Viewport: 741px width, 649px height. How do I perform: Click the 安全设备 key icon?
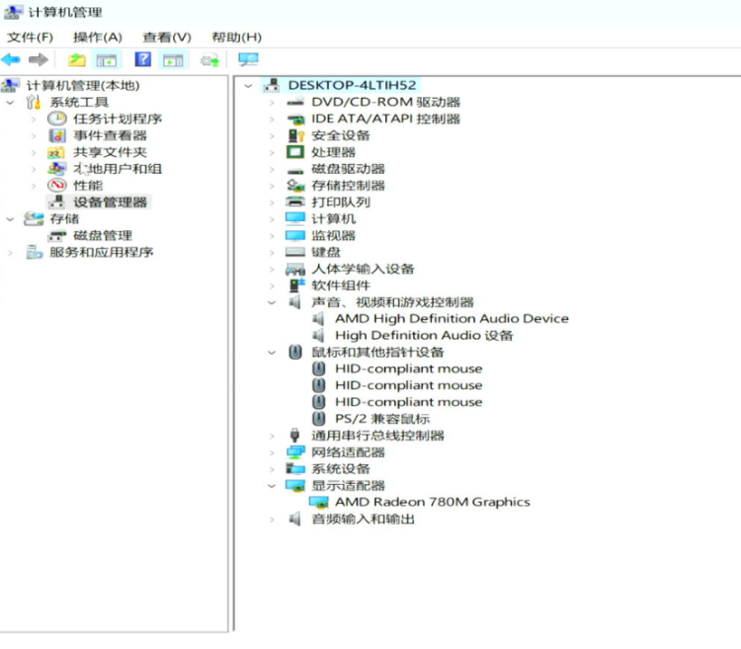[x=296, y=135]
